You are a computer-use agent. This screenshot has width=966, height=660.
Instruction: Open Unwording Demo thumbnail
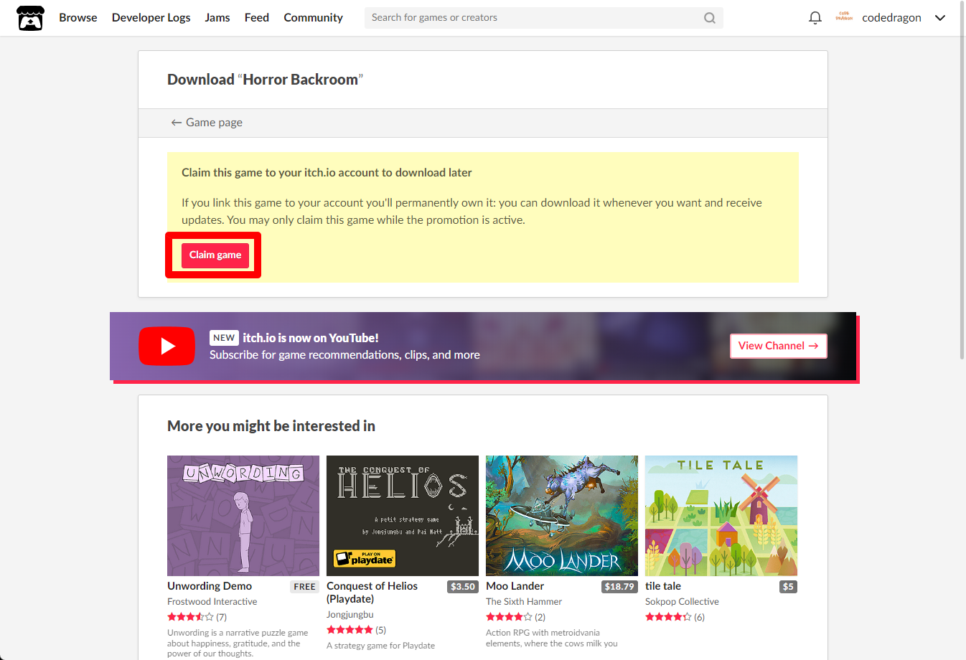(243, 516)
